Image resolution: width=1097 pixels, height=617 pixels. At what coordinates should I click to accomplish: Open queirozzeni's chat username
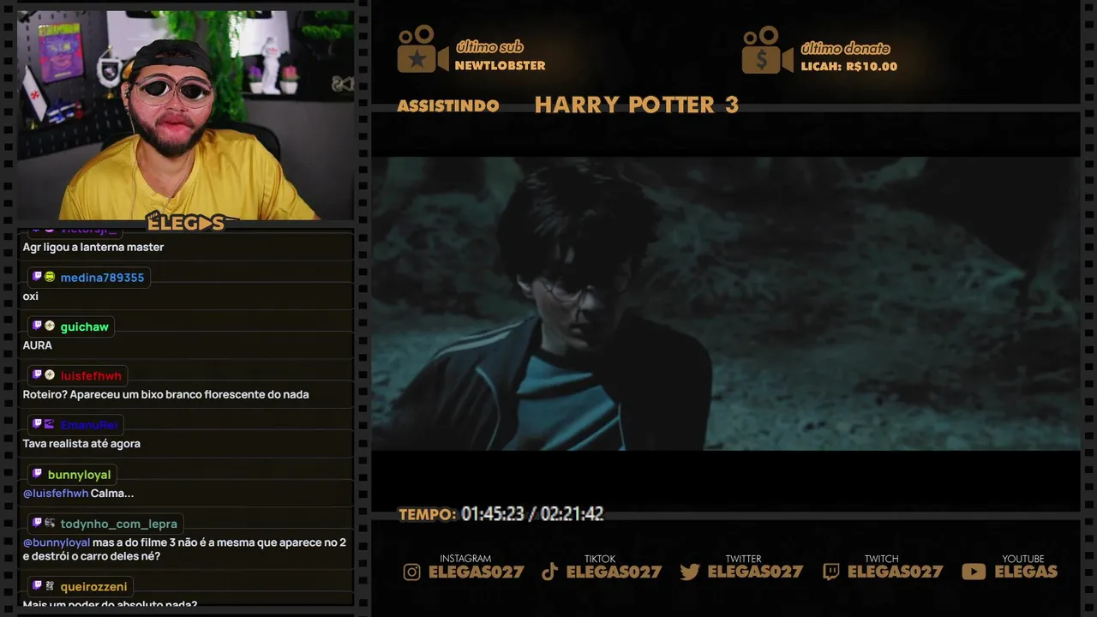(93, 586)
